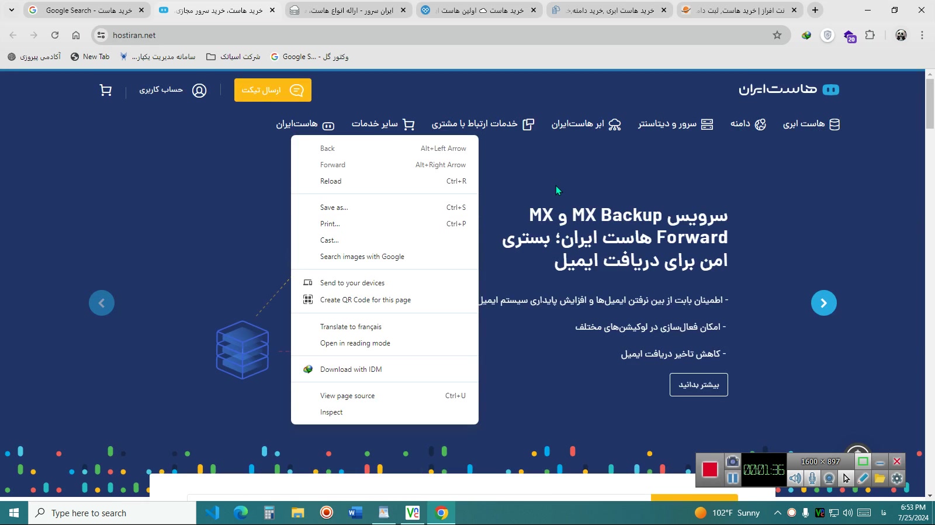Screen dimensions: 935x525
Task: Choose Save as... from the context menu
Action: pos(385,208)
